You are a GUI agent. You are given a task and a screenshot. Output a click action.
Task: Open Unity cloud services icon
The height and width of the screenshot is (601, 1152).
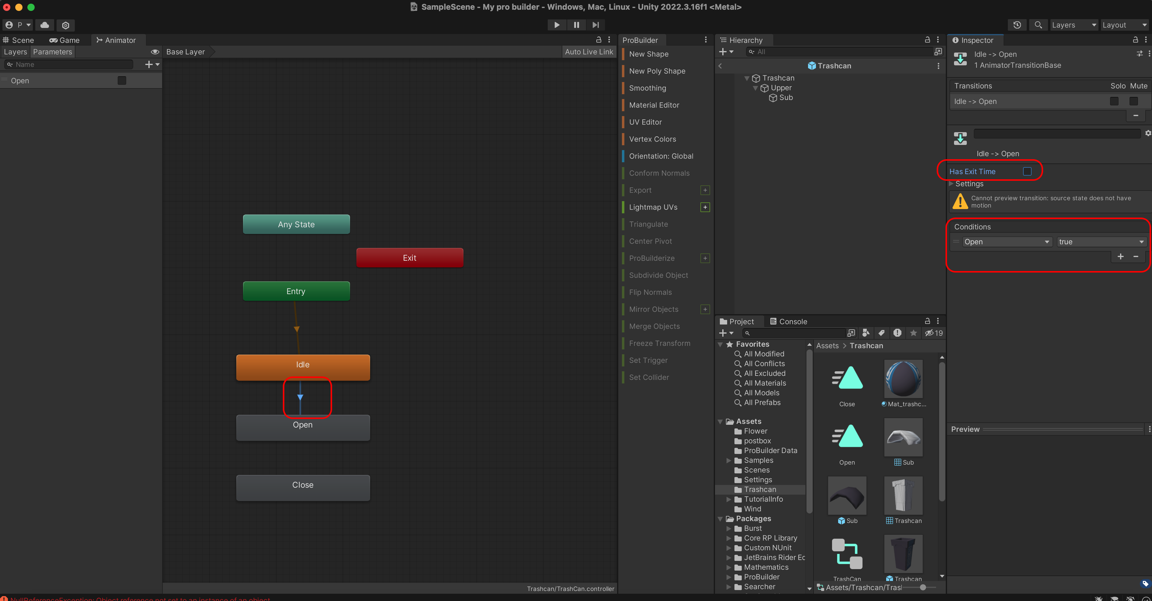[x=45, y=25]
